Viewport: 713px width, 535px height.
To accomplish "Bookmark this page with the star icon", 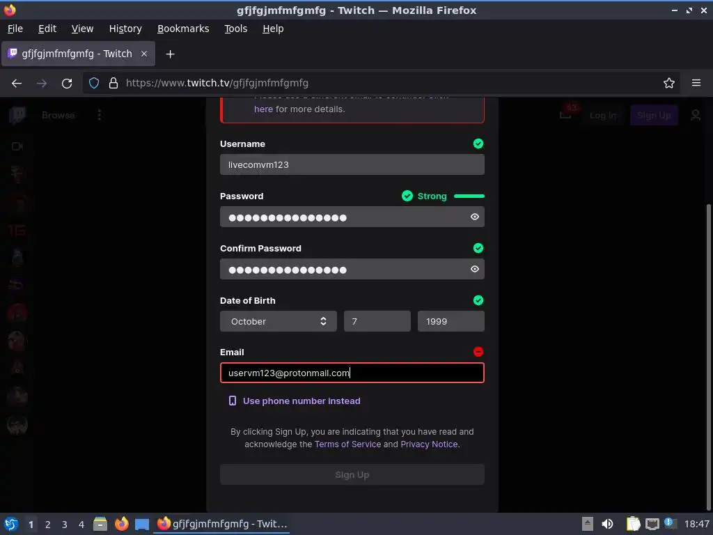I will 669,84.
